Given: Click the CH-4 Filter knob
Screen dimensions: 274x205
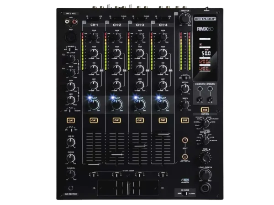Looking at the screenshot, I should (x=163, y=104).
